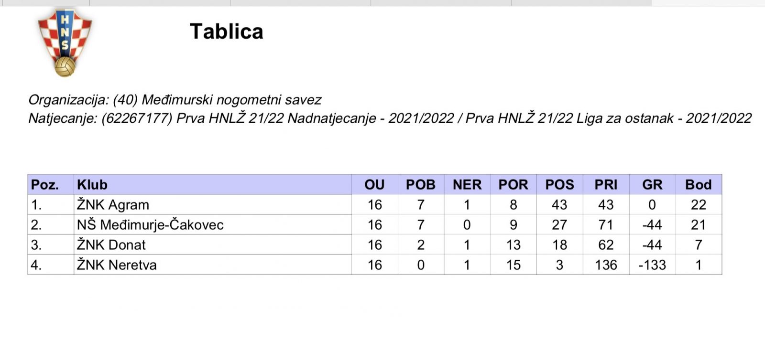Click the POS column header
Image resolution: width=765 pixels, height=340 pixels.
[x=559, y=185]
